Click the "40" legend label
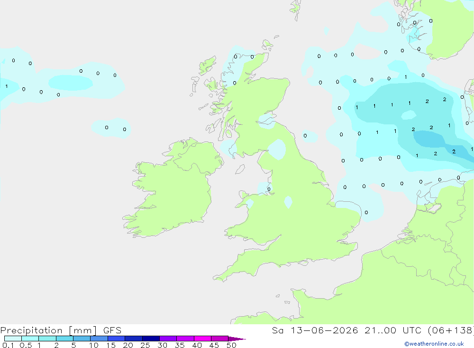The width and height of the screenshot is (474, 348). 197,345
